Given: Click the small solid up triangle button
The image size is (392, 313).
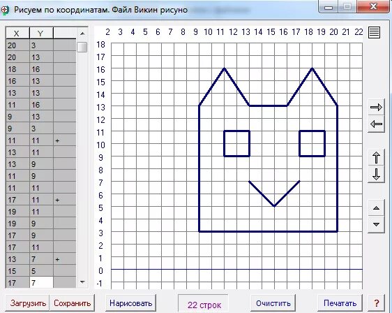Looking at the screenshot, I should [x=376, y=208].
